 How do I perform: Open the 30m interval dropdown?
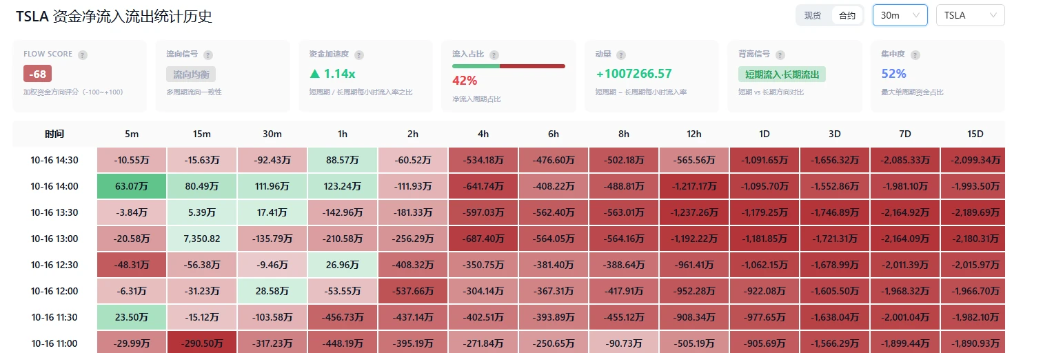click(900, 15)
